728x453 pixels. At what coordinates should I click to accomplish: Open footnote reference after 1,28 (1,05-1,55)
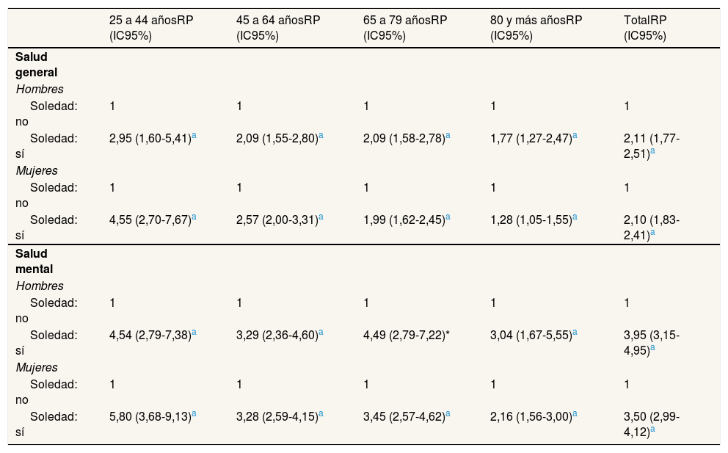coord(575,217)
